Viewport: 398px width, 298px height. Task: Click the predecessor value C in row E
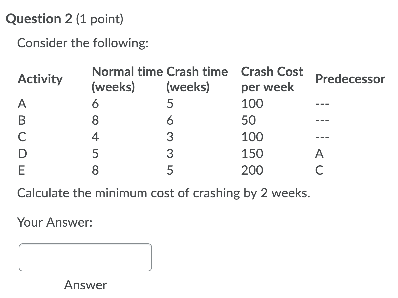[319, 170]
